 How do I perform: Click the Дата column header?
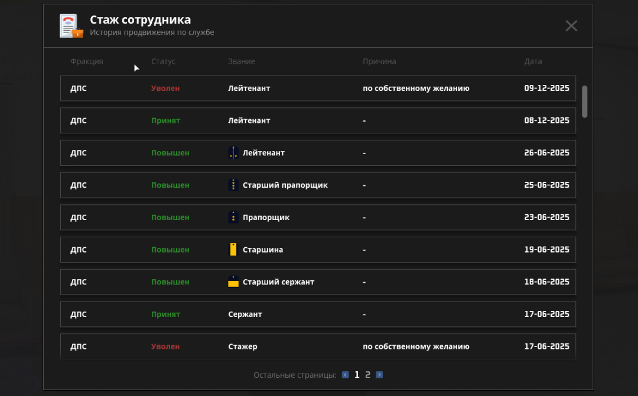(x=532, y=61)
